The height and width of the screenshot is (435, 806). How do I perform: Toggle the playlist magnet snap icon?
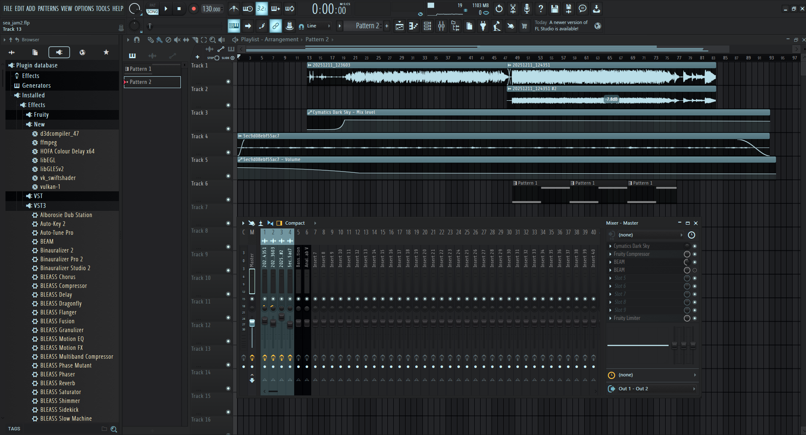click(137, 40)
